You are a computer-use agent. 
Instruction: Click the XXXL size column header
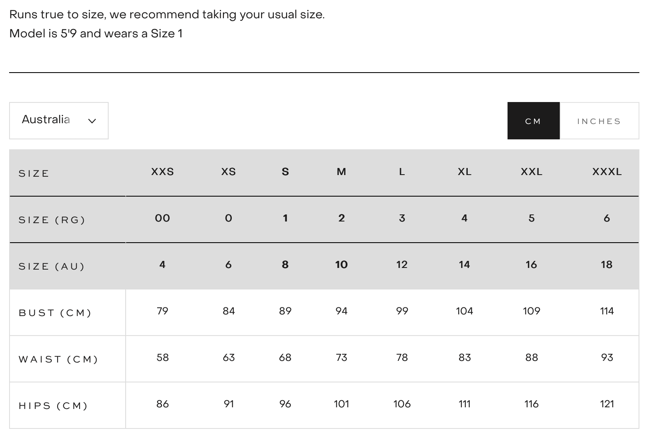coord(607,172)
